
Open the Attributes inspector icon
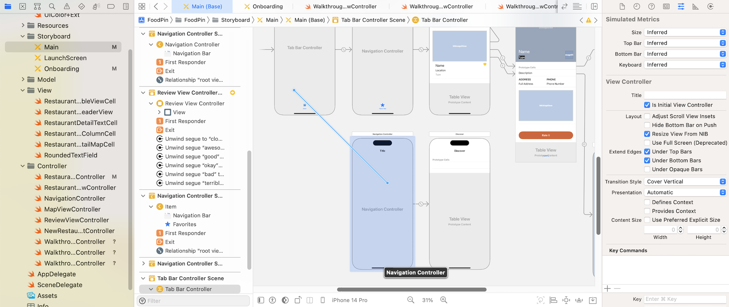[681, 6]
